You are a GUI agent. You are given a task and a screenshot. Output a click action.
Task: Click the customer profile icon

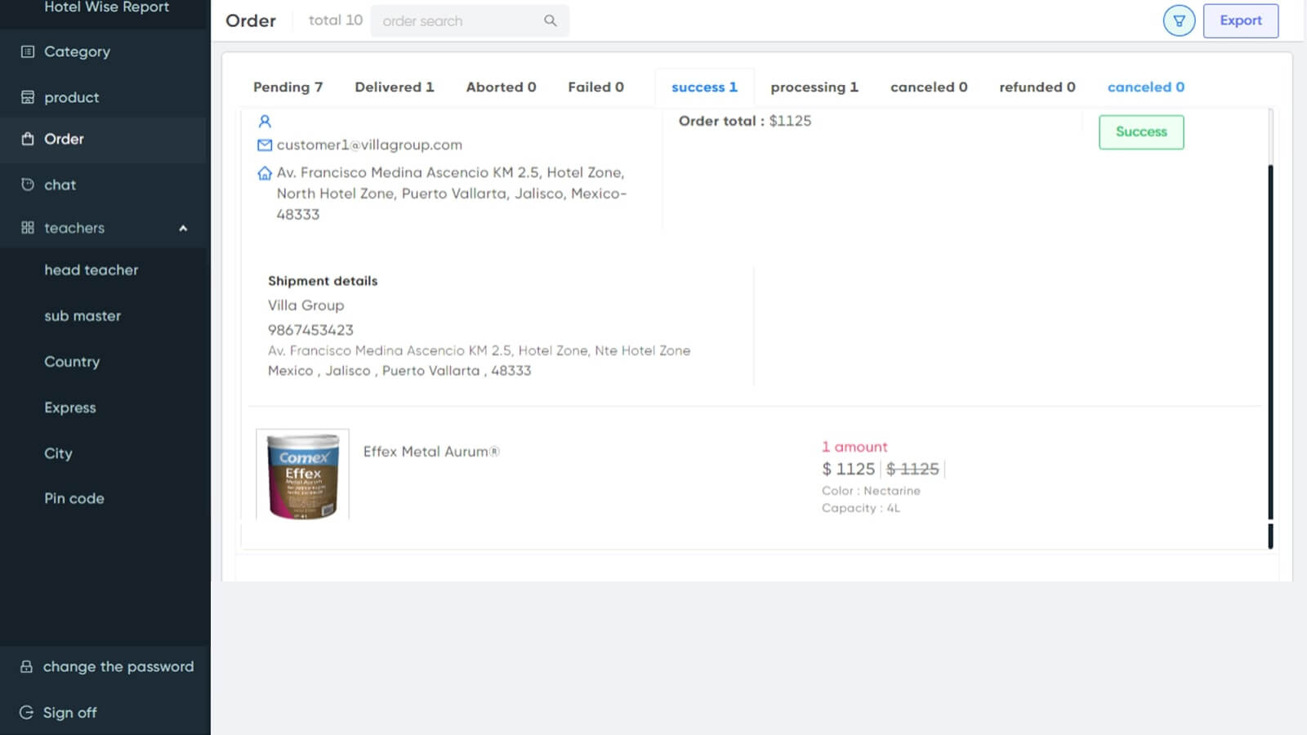(265, 122)
